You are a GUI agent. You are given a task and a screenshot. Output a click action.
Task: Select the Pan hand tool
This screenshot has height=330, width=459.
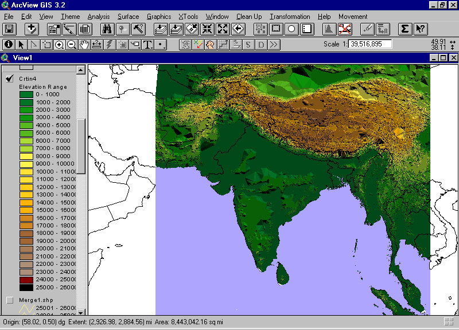point(84,44)
